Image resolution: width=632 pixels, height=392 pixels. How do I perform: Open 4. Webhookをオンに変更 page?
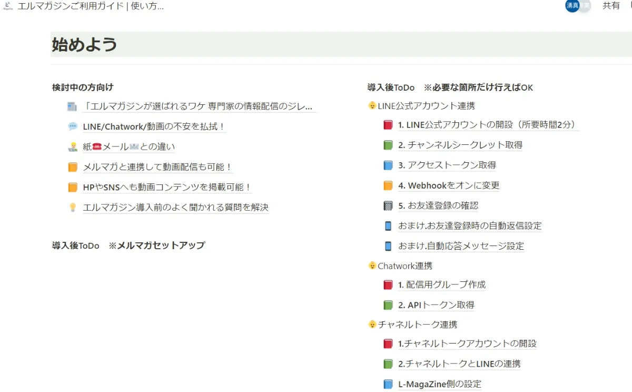[x=449, y=185]
